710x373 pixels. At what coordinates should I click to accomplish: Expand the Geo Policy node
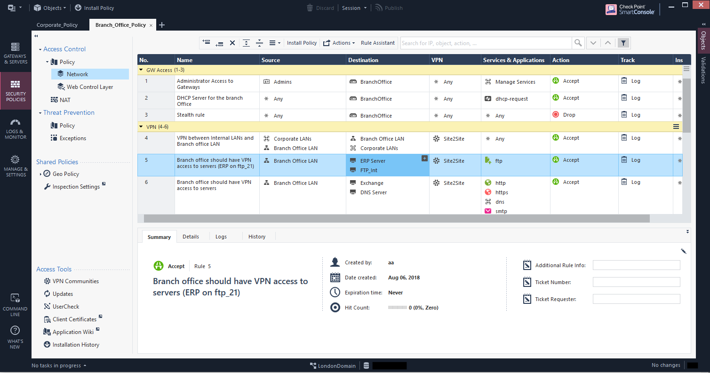tap(40, 174)
